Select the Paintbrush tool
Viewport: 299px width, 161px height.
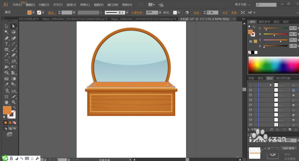(13, 49)
